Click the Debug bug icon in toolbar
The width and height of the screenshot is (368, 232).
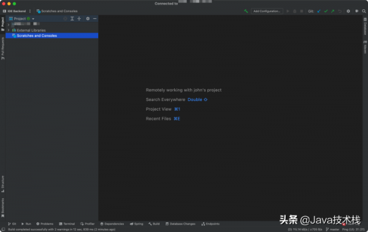click(x=295, y=11)
